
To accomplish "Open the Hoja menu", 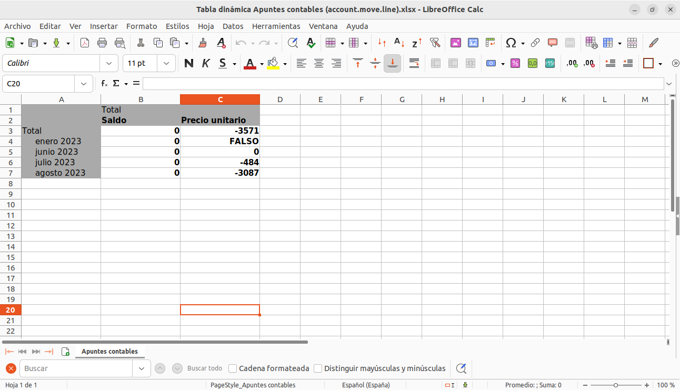I will (206, 26).
